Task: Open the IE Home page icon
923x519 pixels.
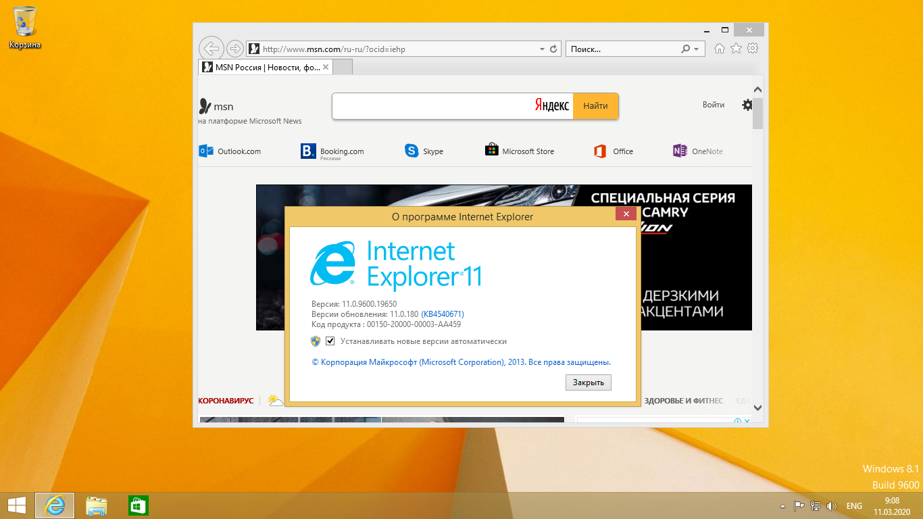Action: click(x=720, y=48)
